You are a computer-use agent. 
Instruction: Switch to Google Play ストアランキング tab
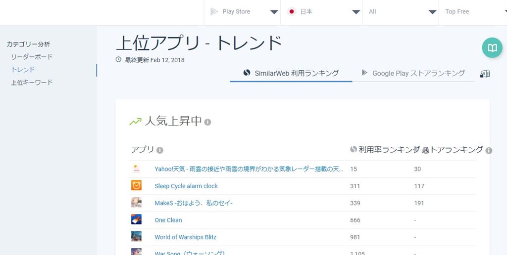click(413, 73)
